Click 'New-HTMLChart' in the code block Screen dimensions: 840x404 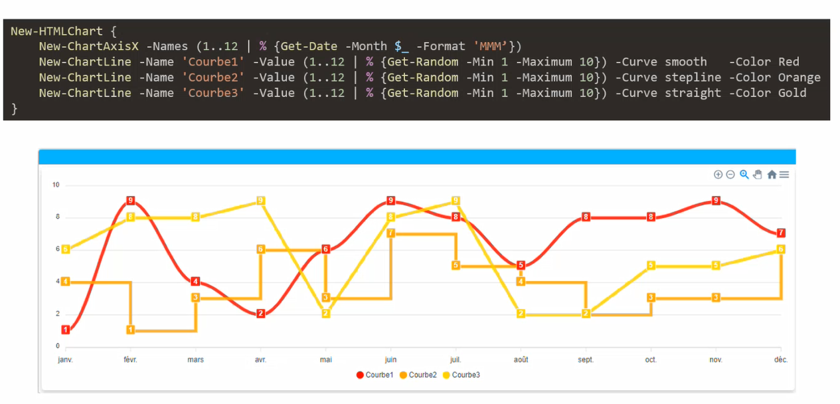click(x=56, y=31)
